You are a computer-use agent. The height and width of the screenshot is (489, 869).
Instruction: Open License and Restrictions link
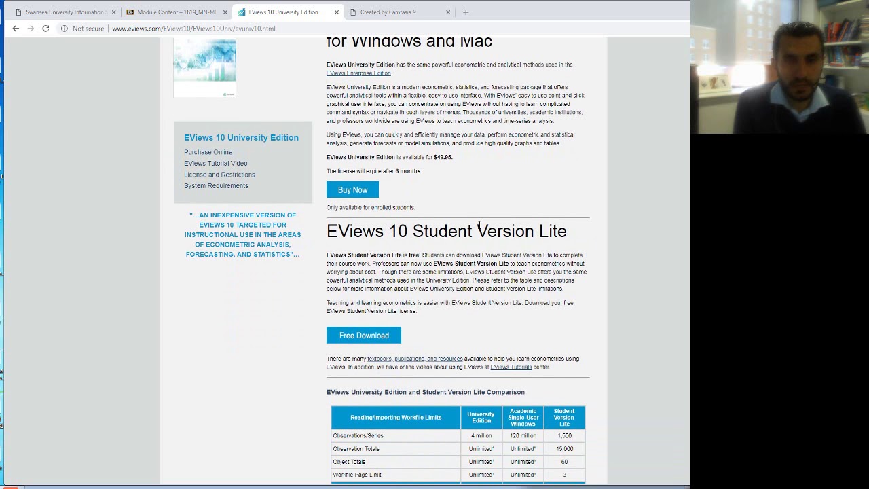coord(219,175)
